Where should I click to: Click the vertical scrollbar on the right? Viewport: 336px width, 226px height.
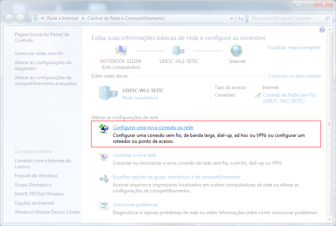pyautogui.click(x=329, y=124)
